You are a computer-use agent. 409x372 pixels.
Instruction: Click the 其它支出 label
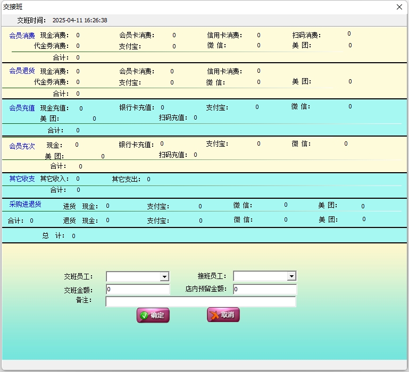[x=126, y=179]
